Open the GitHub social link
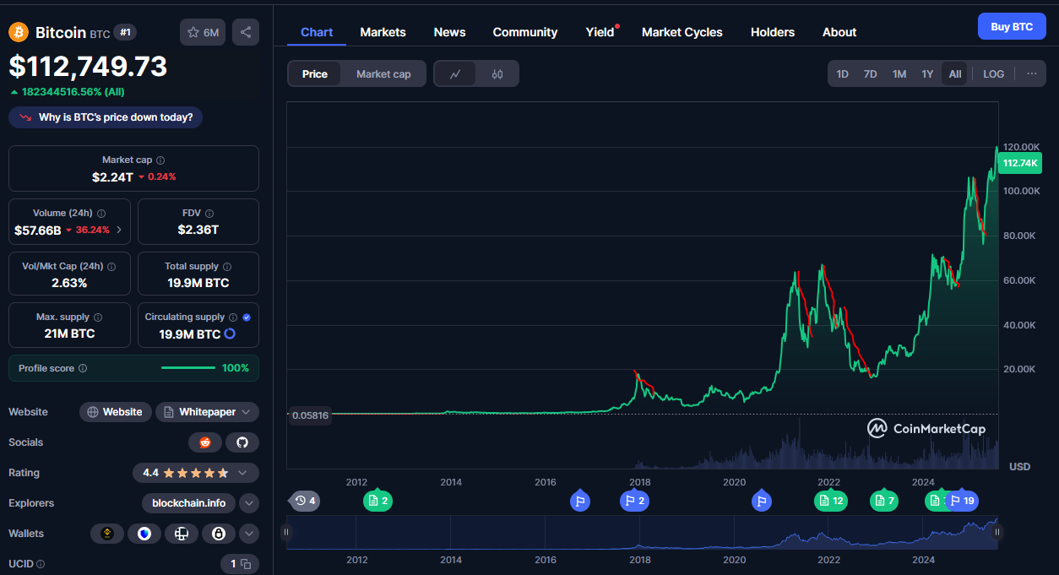 coord(242,442)
